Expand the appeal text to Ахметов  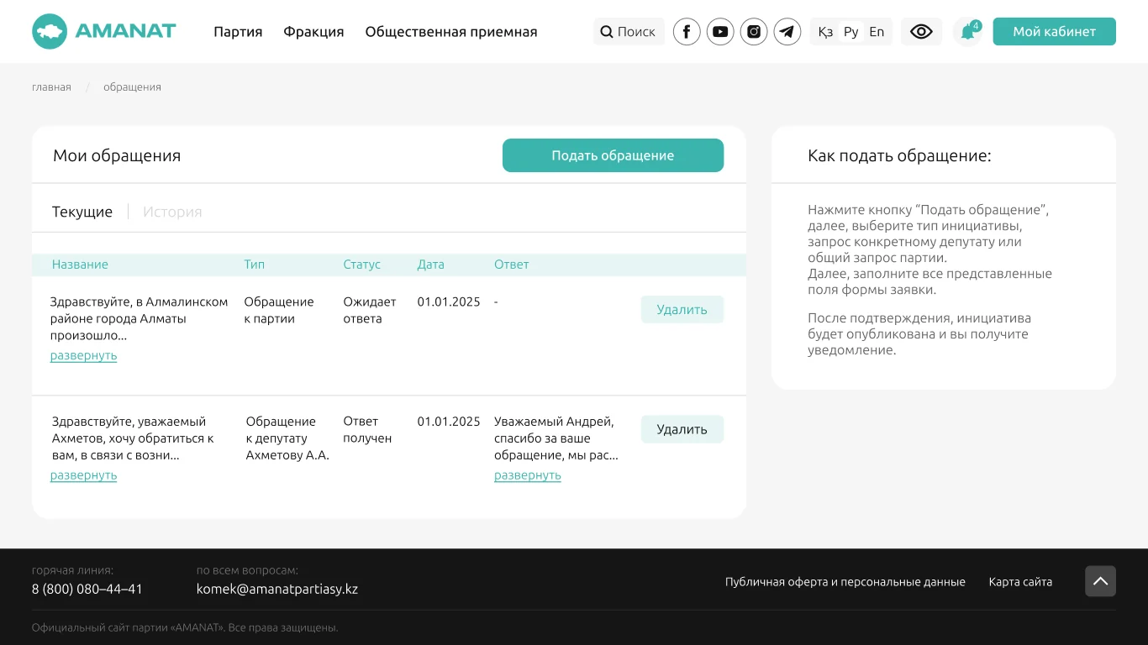83,475
